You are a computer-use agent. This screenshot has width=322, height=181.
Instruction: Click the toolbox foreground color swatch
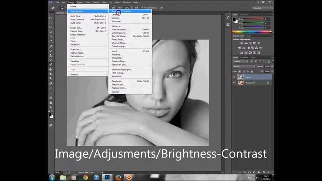[50, 114]
